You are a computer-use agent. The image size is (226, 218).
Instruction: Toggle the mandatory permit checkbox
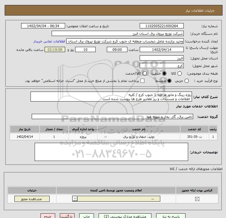click(x=197, y=199)
